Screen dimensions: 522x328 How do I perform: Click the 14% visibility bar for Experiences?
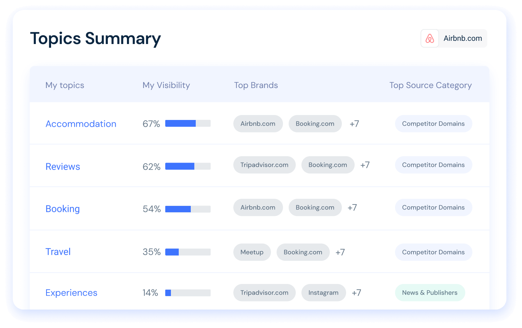tap(188, 293)
